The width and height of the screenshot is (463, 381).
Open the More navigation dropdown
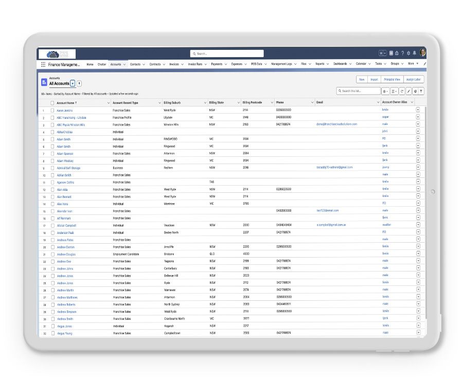[x=413, y=63]
